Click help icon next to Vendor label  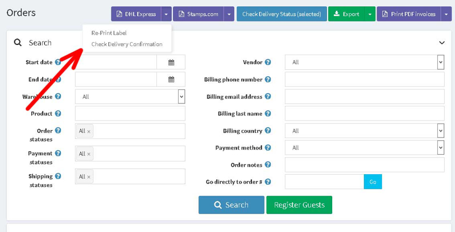(x=268, y=63)
